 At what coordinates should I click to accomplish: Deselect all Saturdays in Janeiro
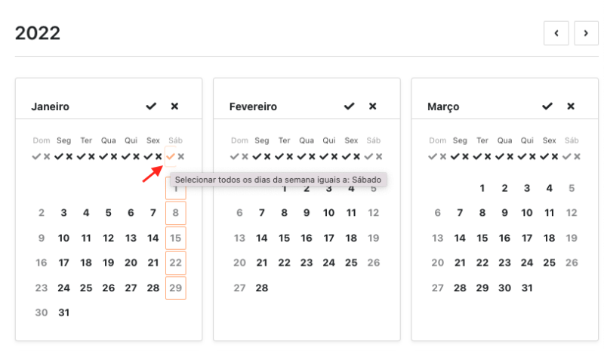(x=181, y=156)
